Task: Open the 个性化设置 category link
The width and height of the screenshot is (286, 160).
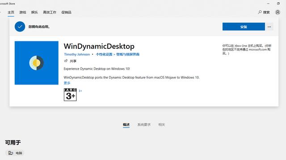Action: pos(104,54)
